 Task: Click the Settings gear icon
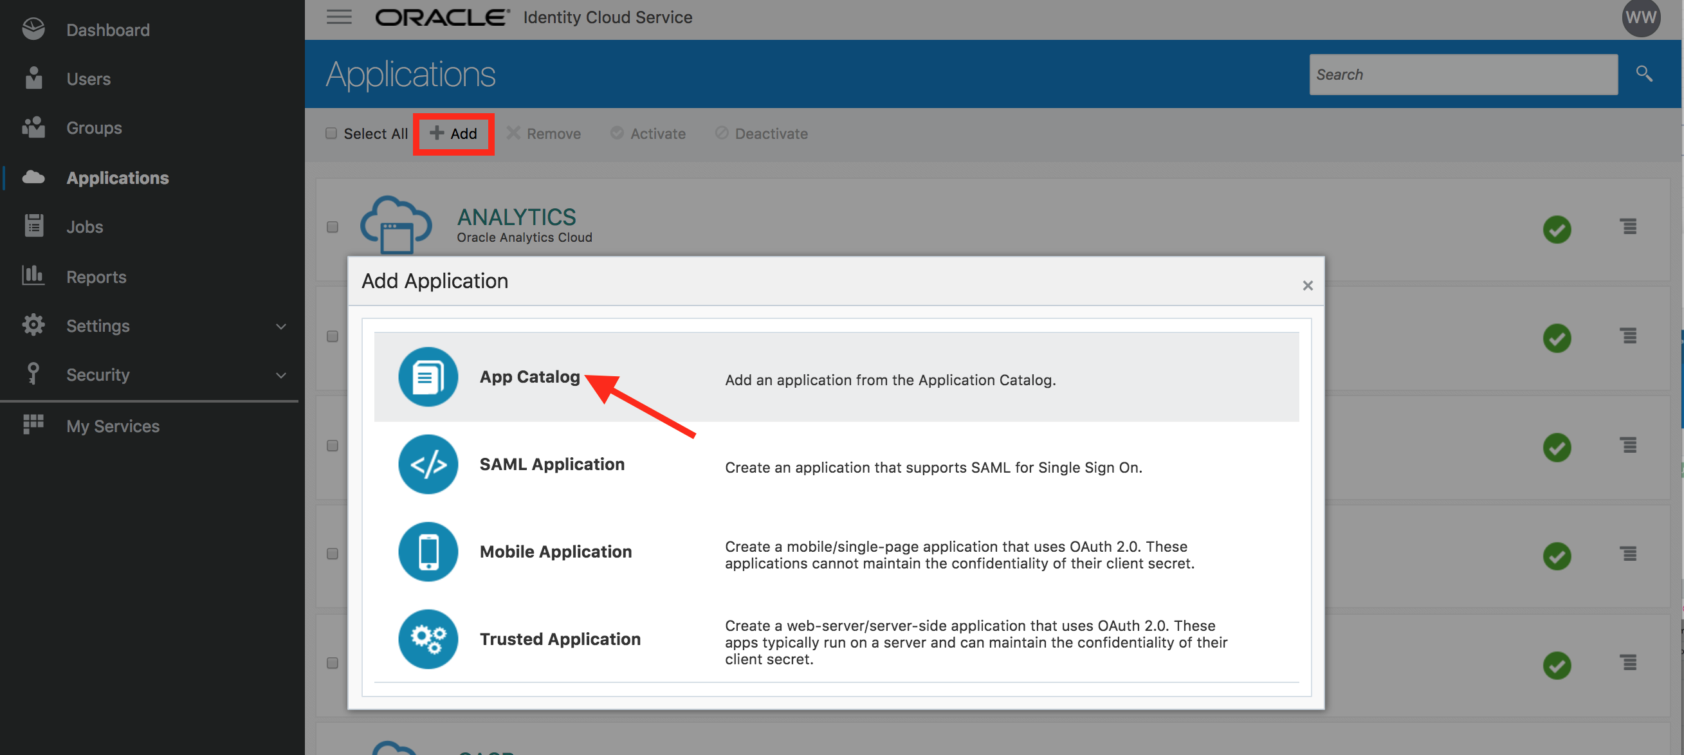click(x=33, y=325)
